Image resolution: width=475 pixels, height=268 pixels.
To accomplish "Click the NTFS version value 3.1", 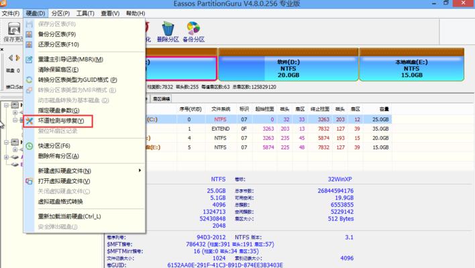I will tap(350, 237).
